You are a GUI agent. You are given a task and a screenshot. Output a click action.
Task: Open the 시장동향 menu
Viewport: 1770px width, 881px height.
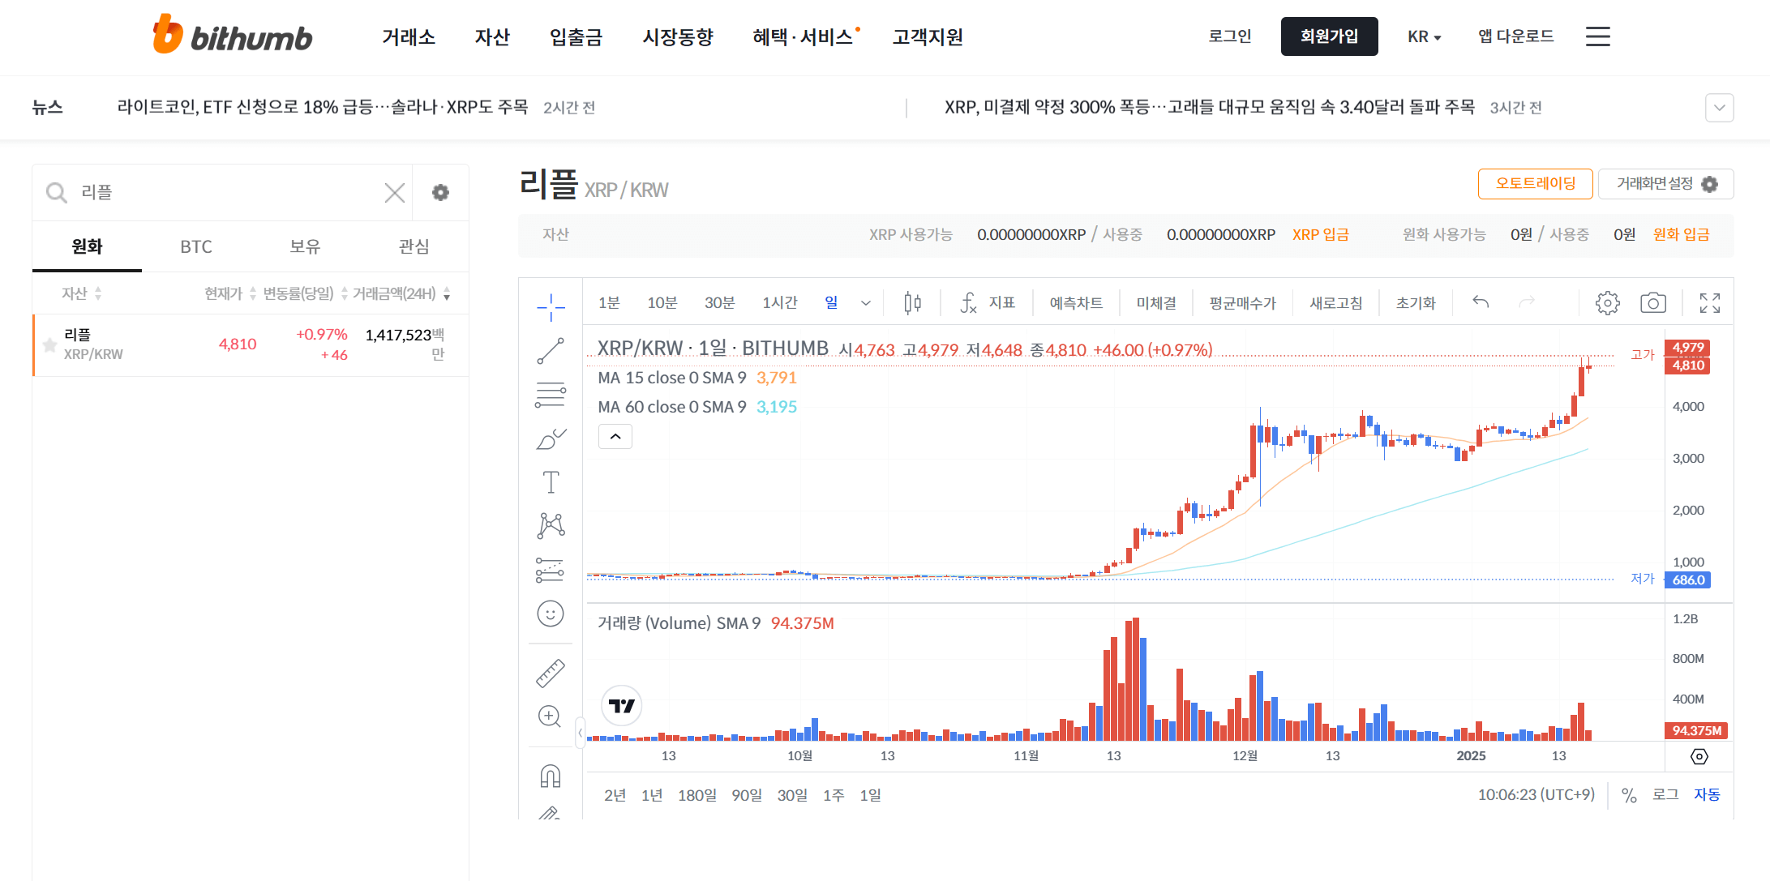(678, 36)
